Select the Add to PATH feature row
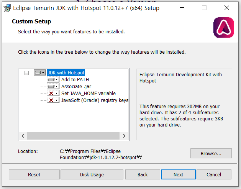241x189 pixels. (x=75, y=79)
